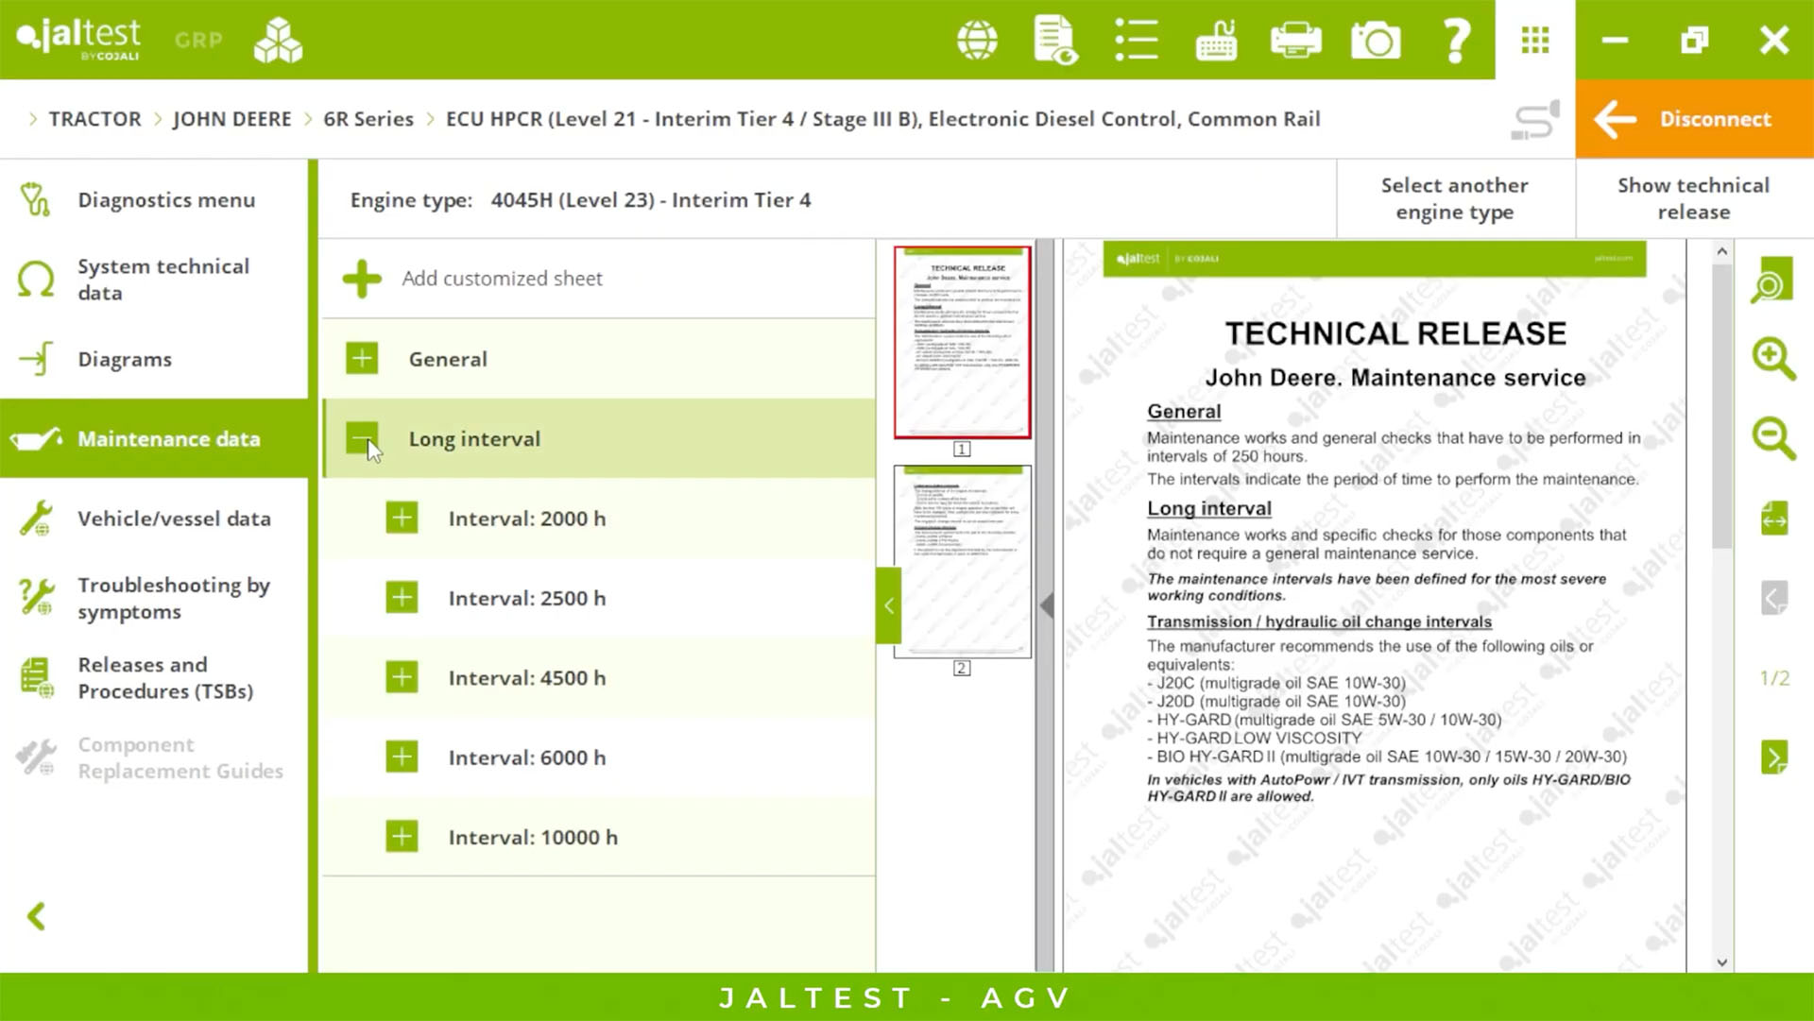This screenshot has height=1021, width=1814.
Task: Click the apps grid icon
Action: (x=1534, y=40)
